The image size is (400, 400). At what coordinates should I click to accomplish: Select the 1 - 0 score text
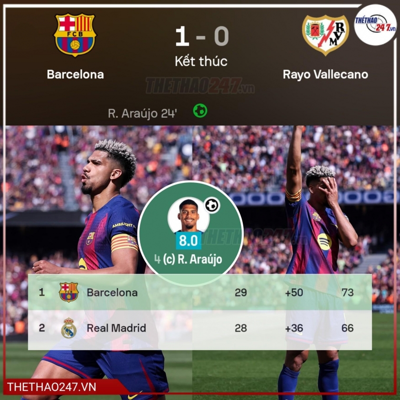pos(202,36)
